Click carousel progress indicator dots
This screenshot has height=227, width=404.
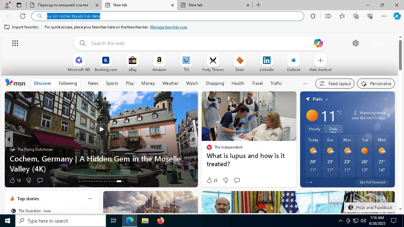tap(101, 181)
